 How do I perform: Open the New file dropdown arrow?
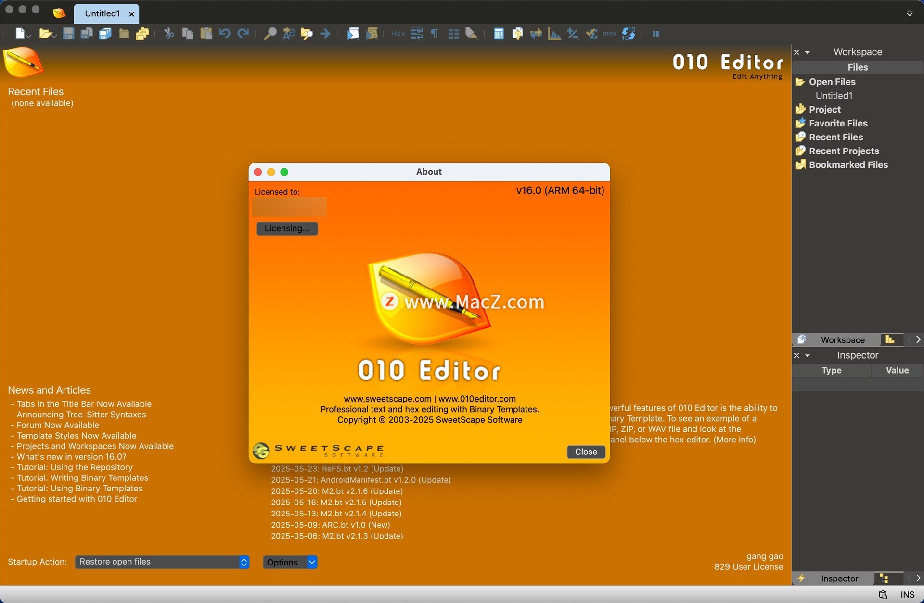pyautogui.click(x=29, y=35)
